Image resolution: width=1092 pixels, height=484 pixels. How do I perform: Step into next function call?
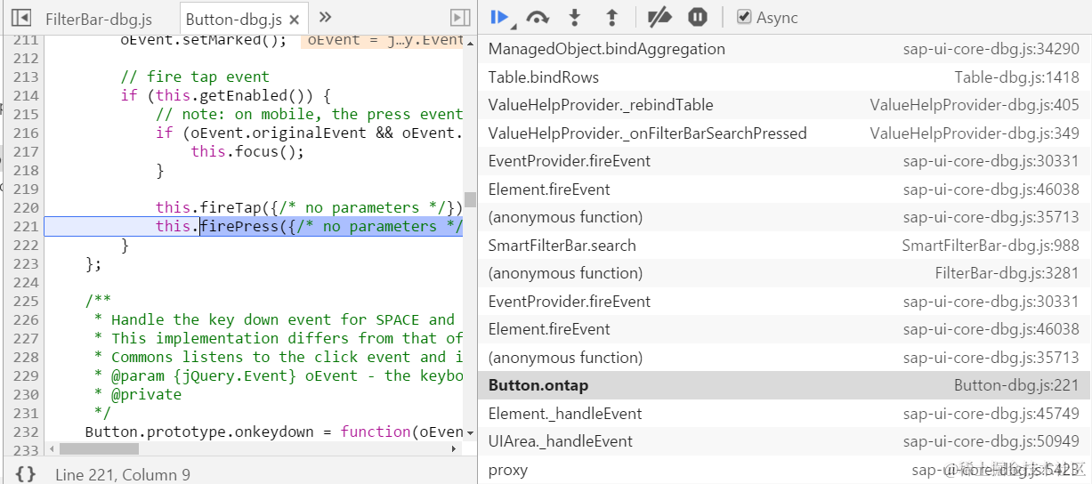[575, 17]
